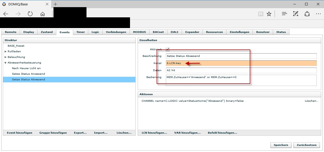Viewport: 324px width, 152px height.
Task: Go to the browser home page icon
Action: point(42,14)
